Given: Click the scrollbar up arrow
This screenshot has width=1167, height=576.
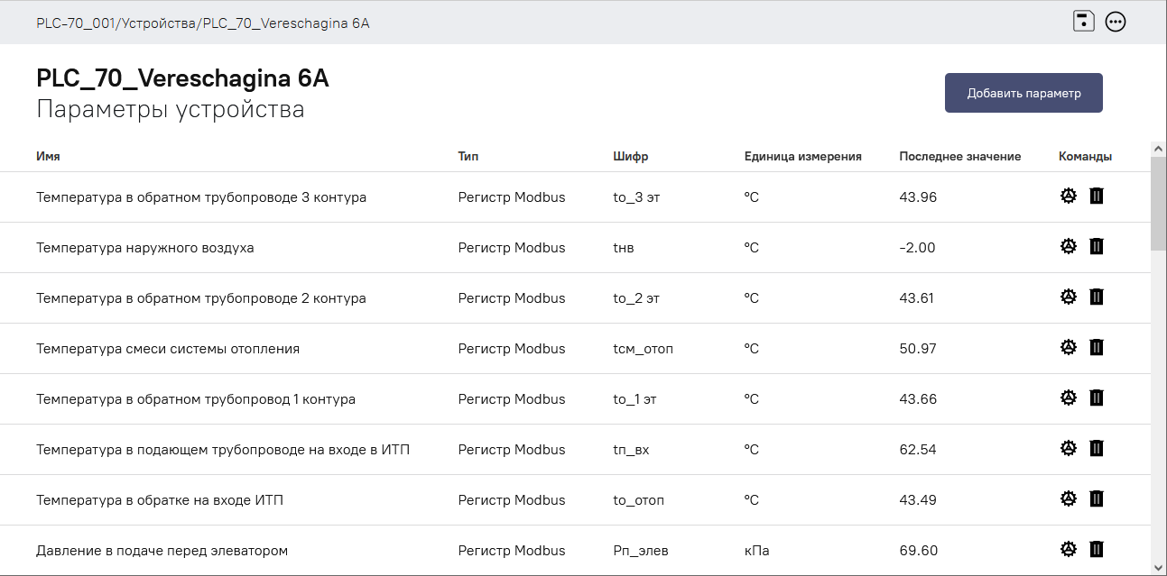Looking at the screenshot, I should point(1159,148).
